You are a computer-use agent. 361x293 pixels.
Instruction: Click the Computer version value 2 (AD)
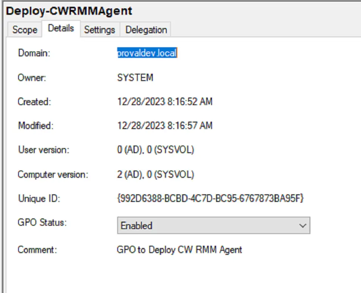[156, 174]
